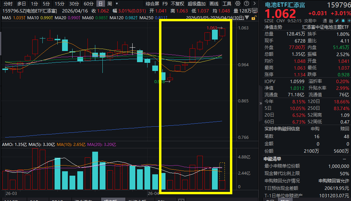This screenshot has height=201, width=351.
Task: Switch to the 日 daily chart tab
Action: [101, 4]
